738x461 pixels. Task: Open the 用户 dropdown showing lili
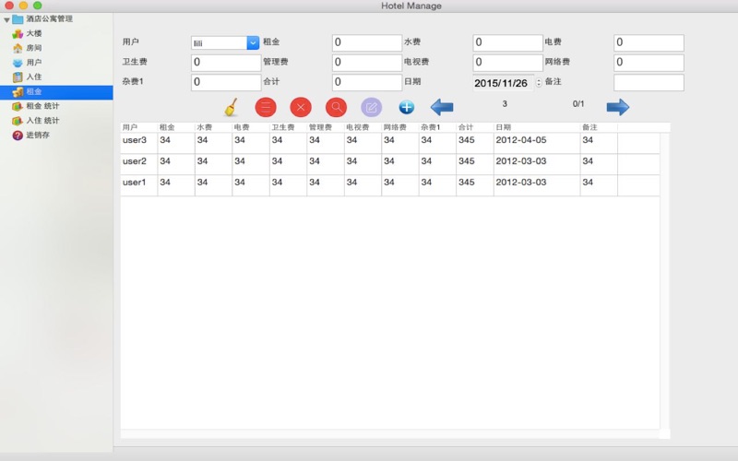pos(253,42)
